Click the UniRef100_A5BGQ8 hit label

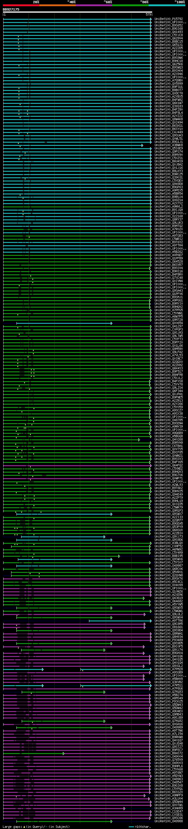pyautogui.click(x=169, y=436)
